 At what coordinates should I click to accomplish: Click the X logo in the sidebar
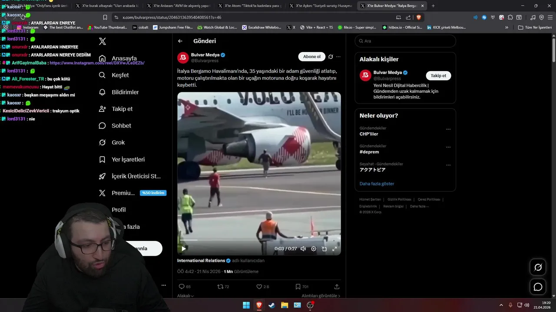coord(103,42)
